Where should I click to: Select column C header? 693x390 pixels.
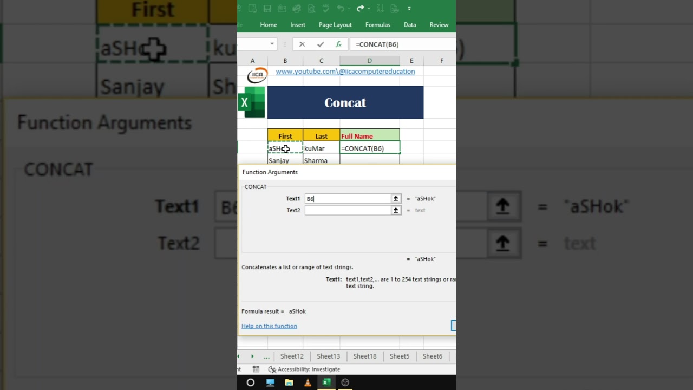321,61
